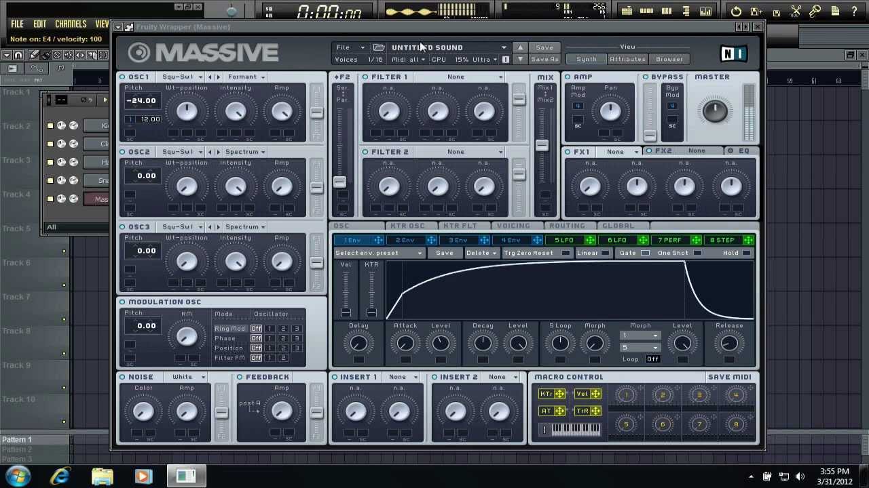Toggle the envelope Gate switch
869x488 pixels.
645,253
